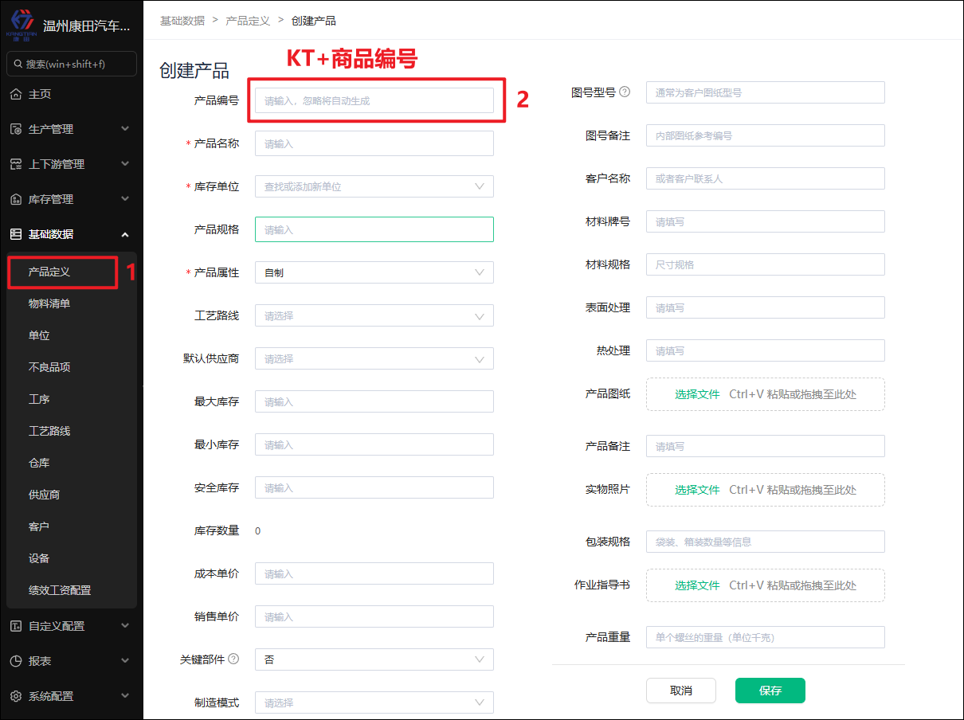Open the 产品属性 dropdown showing 自制

374,272
